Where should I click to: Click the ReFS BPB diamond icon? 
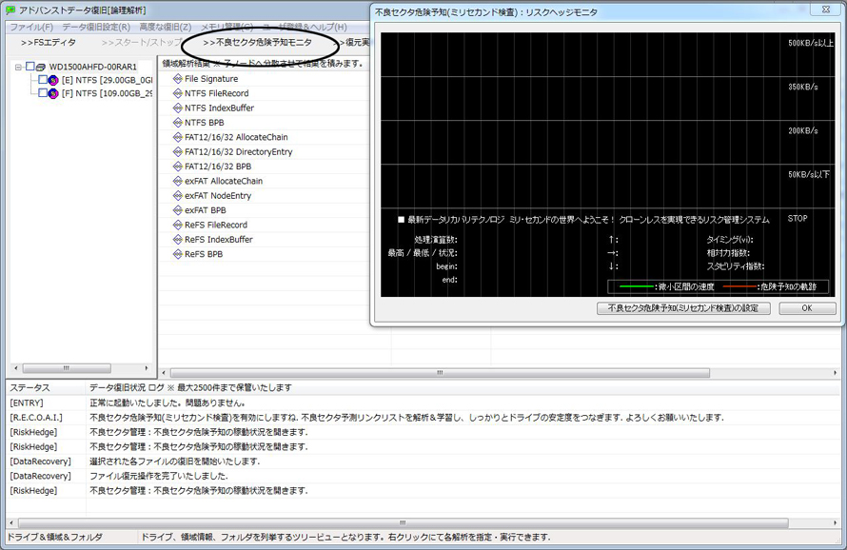point(178,254)
